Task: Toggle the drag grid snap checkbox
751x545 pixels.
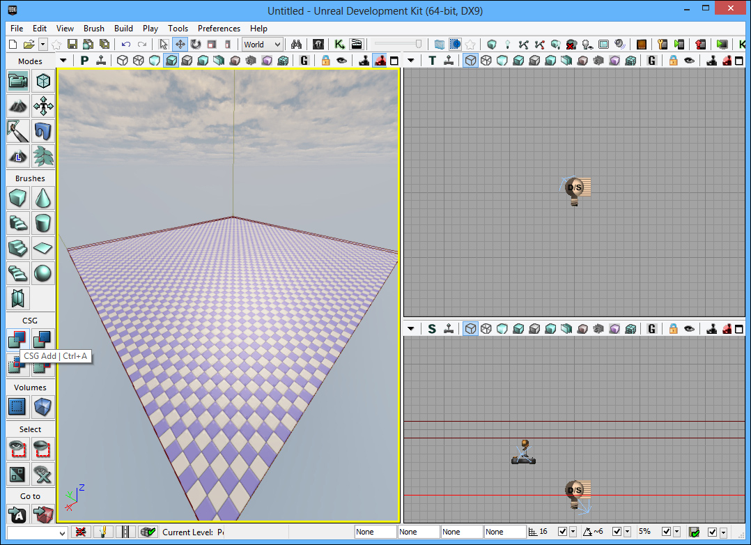Action: pyautogui.click(x=563, y=532)
